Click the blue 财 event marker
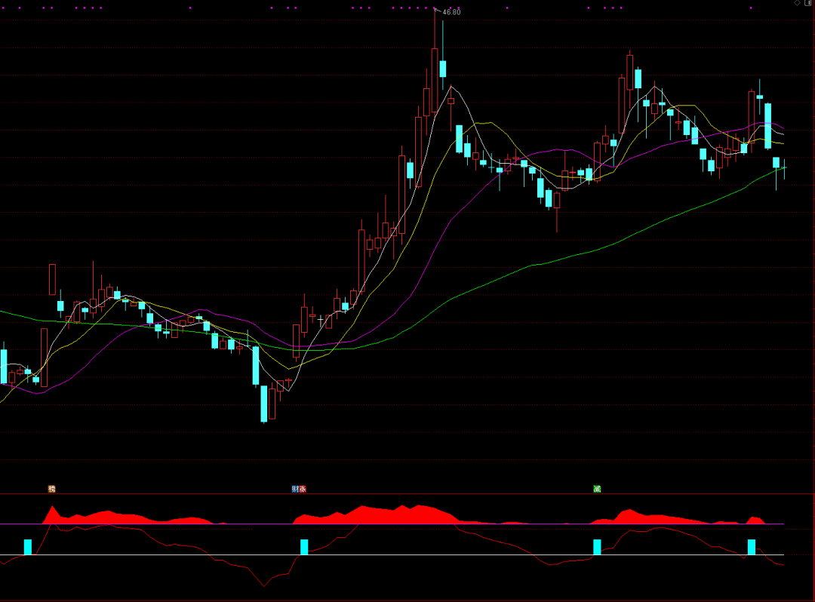Viewport: 815px width, 602px height. click(295, 489)
